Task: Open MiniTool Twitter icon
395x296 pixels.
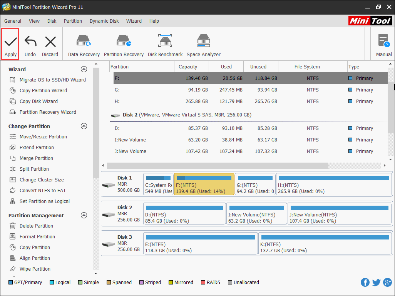Action: 377,283
